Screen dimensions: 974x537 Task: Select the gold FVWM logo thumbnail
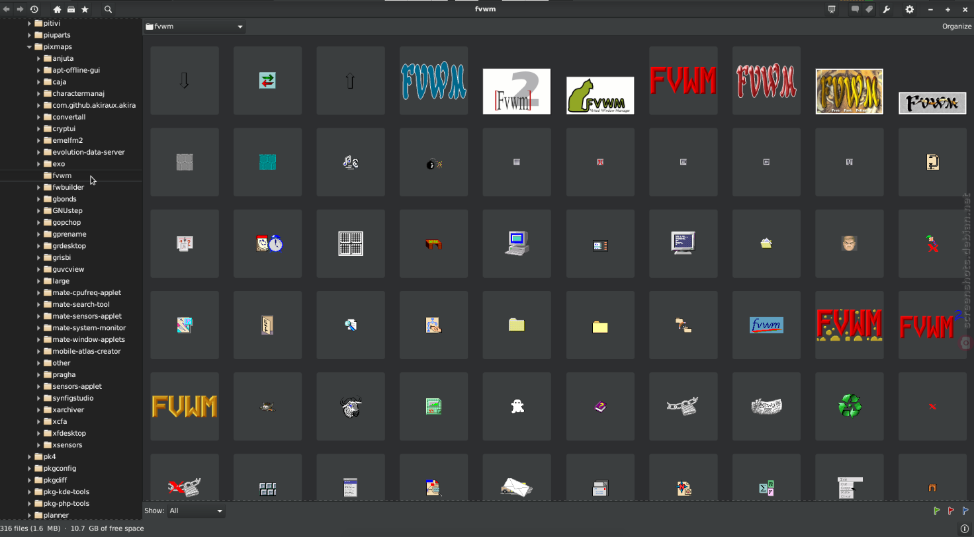point(185,406)
